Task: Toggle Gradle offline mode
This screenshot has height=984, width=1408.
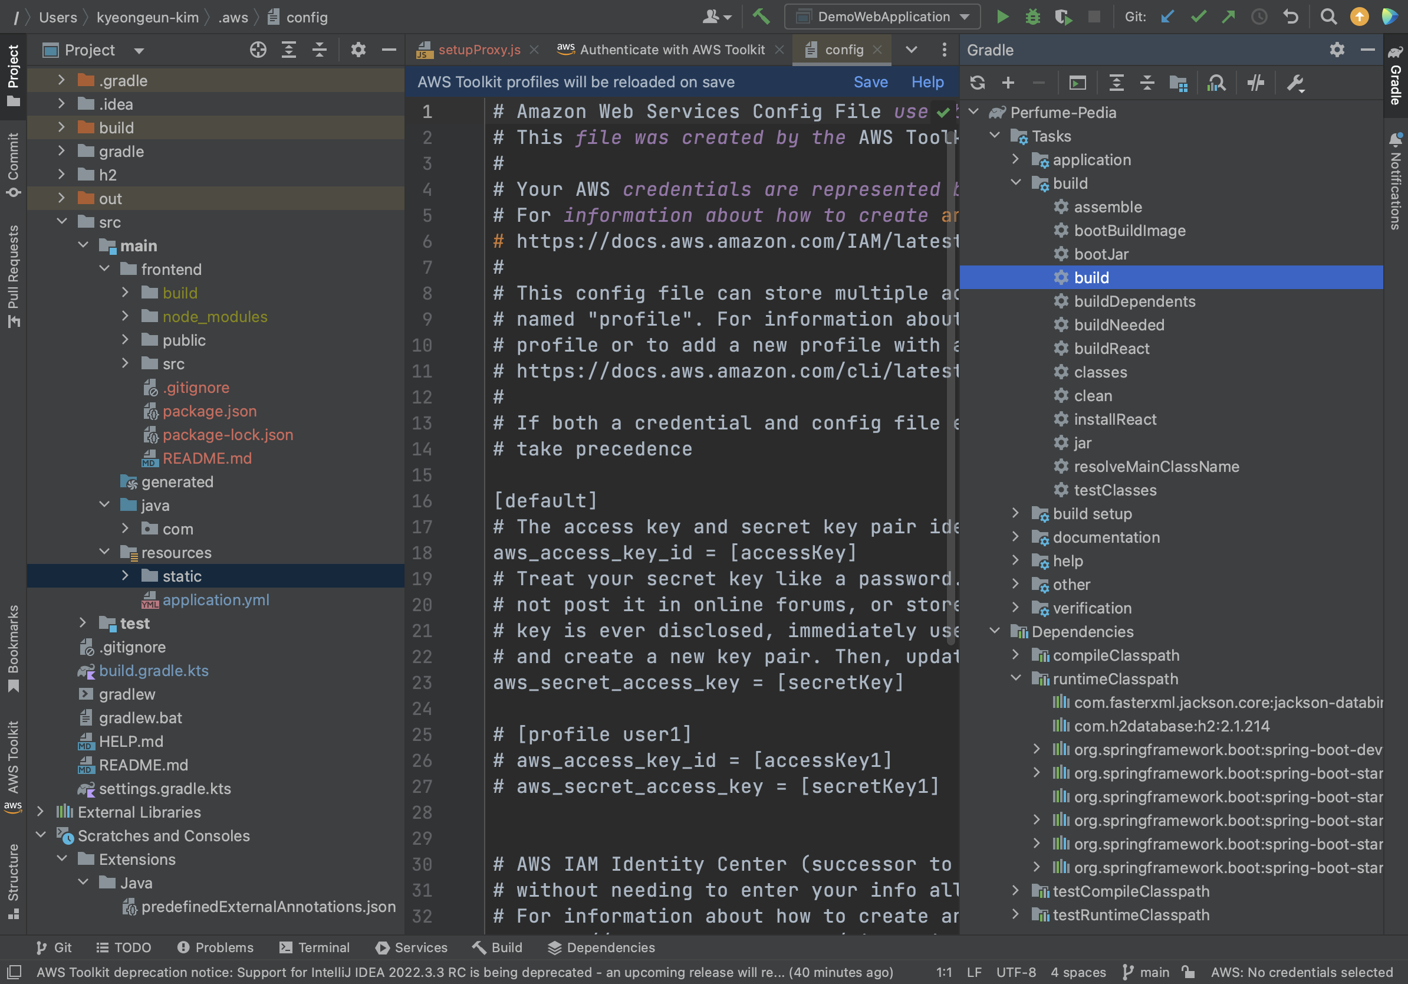Action: click(x=1255, y=82)
